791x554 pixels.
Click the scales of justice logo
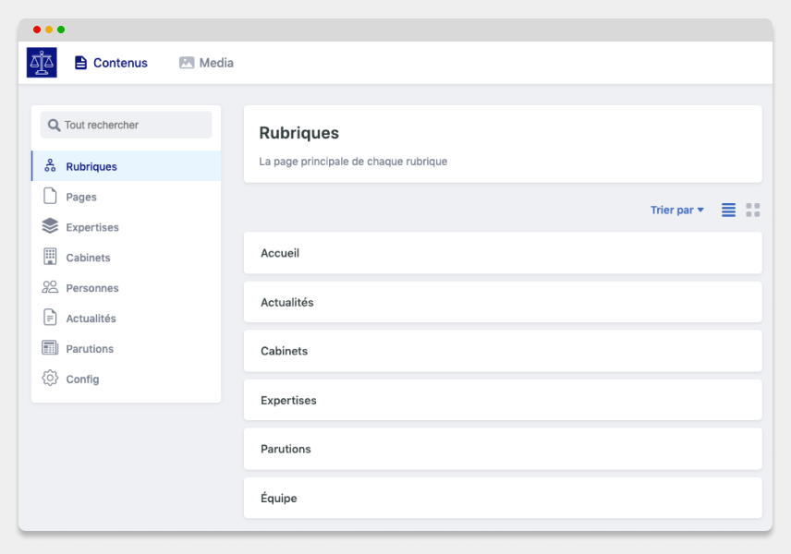tap(42, 63)
